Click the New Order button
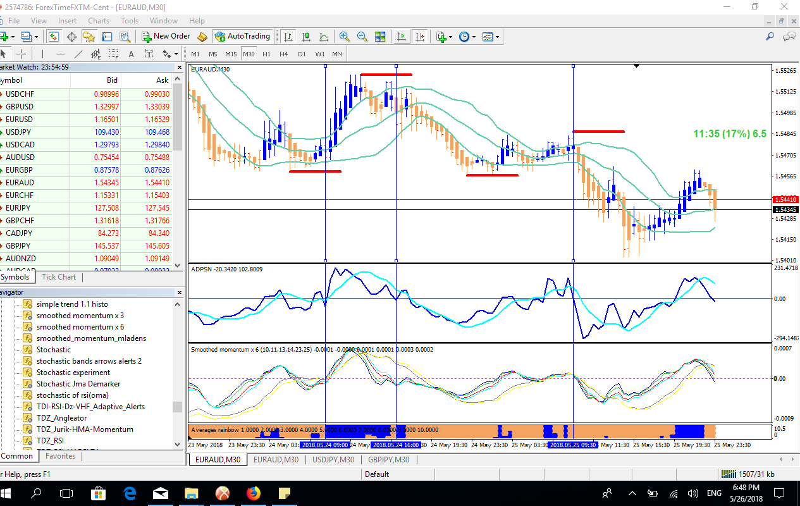Viewport: 800px width, 506px height. [x=166, y=37]
